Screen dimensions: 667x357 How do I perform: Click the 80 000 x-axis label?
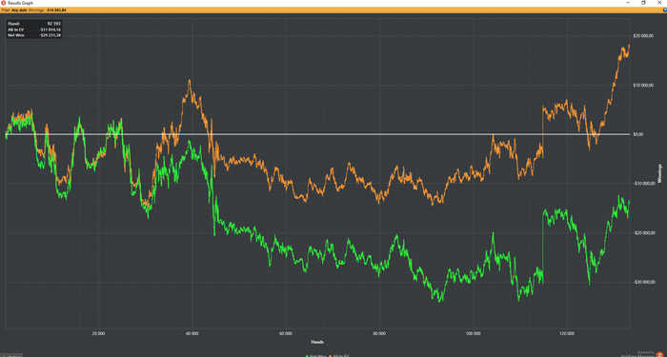379,333
